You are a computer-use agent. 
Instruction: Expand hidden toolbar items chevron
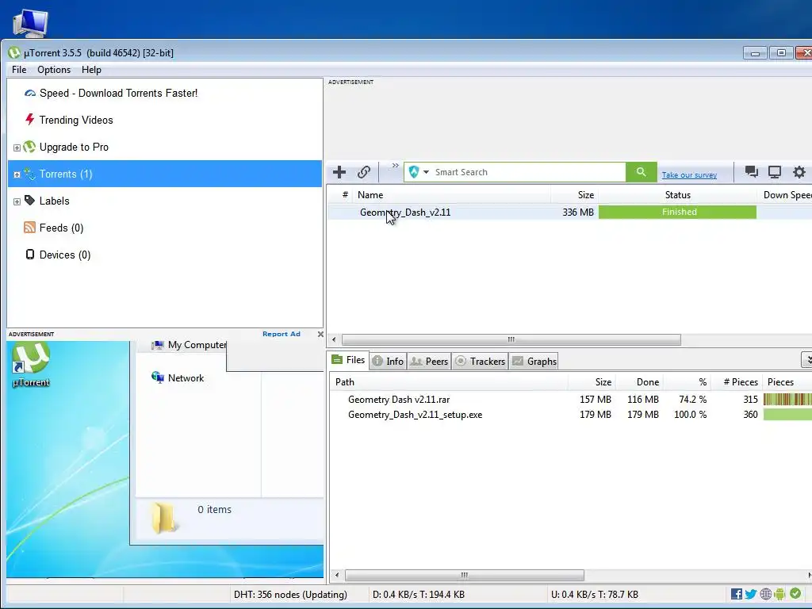click(x=395, y=166)
